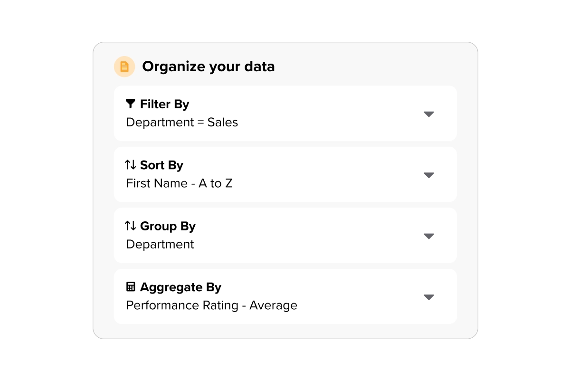Viewport: 570px width, 380px height.
Task: Select the First Name - A to Z sort value
Action: coord(179,183)
